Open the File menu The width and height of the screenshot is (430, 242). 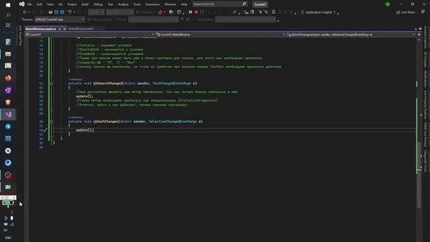click(30, 5)
